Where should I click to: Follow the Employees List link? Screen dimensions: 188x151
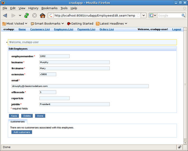tap(64, 29)
